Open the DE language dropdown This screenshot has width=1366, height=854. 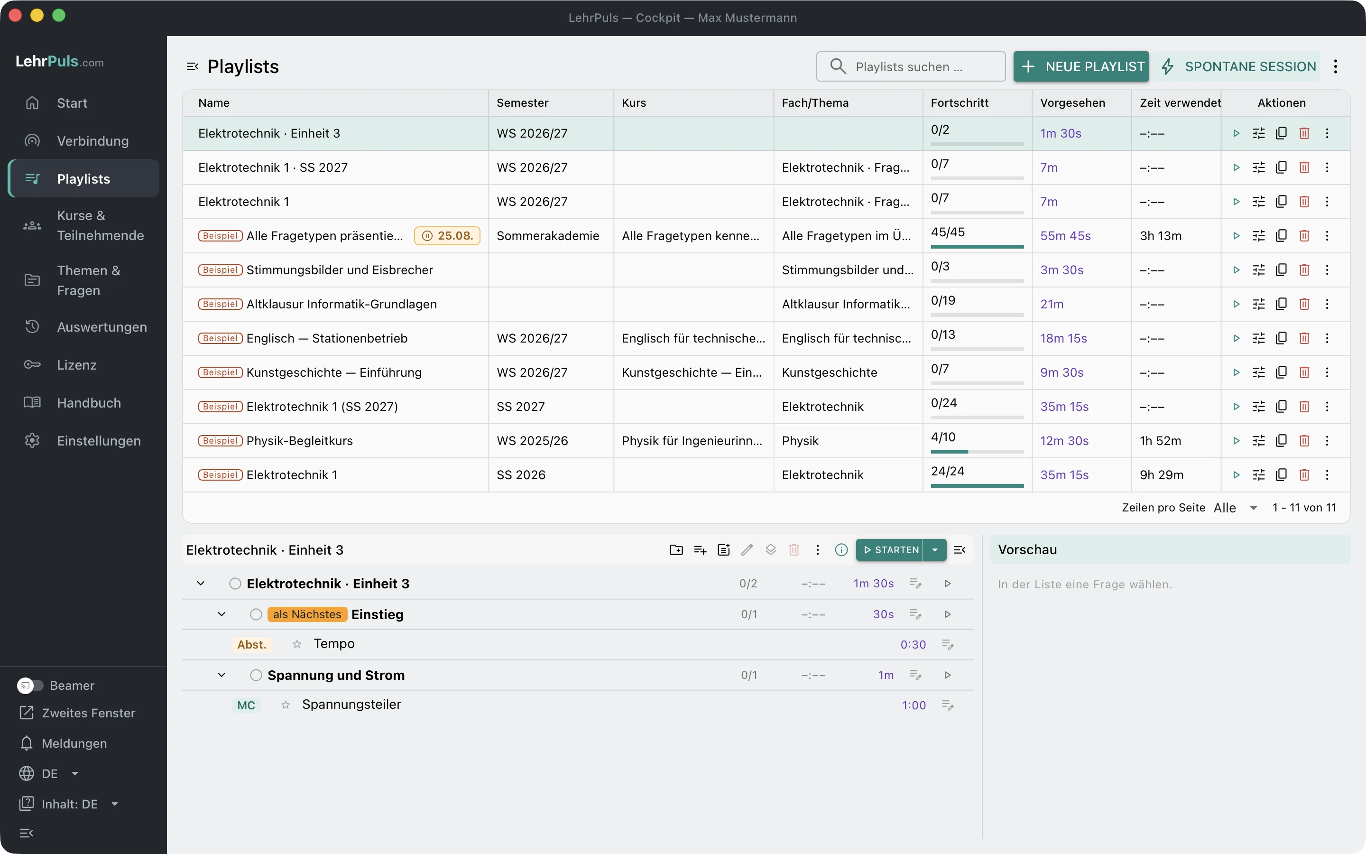click(x=49, y=773)
